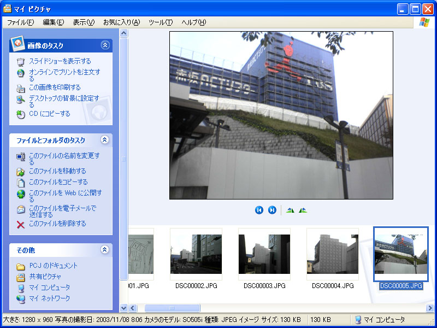Click the task pane scroll down arrow
The image size is (437, 328).
click(123, 308)
